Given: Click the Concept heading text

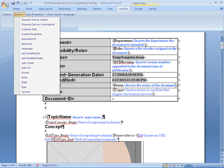Looking at the screenshot, I should point(54,127).
